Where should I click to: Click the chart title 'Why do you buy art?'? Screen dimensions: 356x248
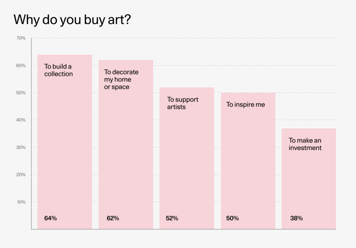(72, 20)
